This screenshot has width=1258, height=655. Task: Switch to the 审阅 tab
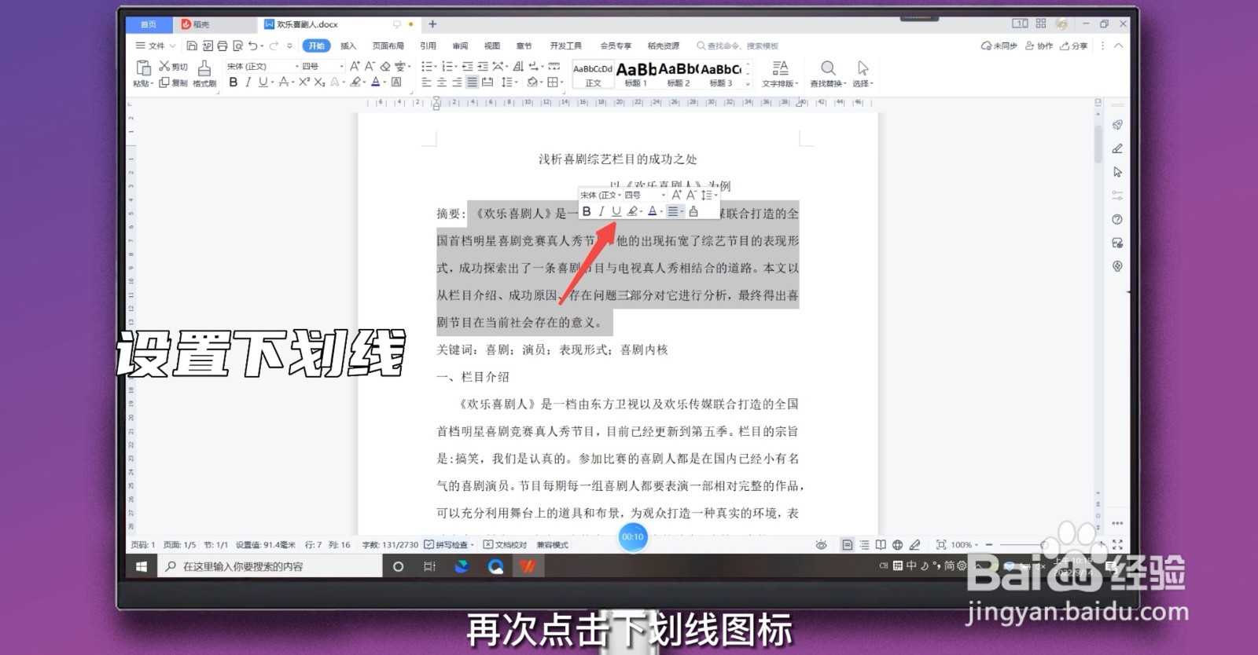tap(460, 46)
